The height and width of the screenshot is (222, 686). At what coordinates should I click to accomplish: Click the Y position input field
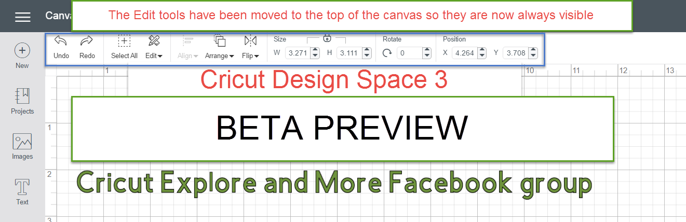click(x=515, y=53)
